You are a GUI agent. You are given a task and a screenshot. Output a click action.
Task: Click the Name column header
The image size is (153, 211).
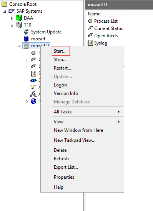coord(107,14)
